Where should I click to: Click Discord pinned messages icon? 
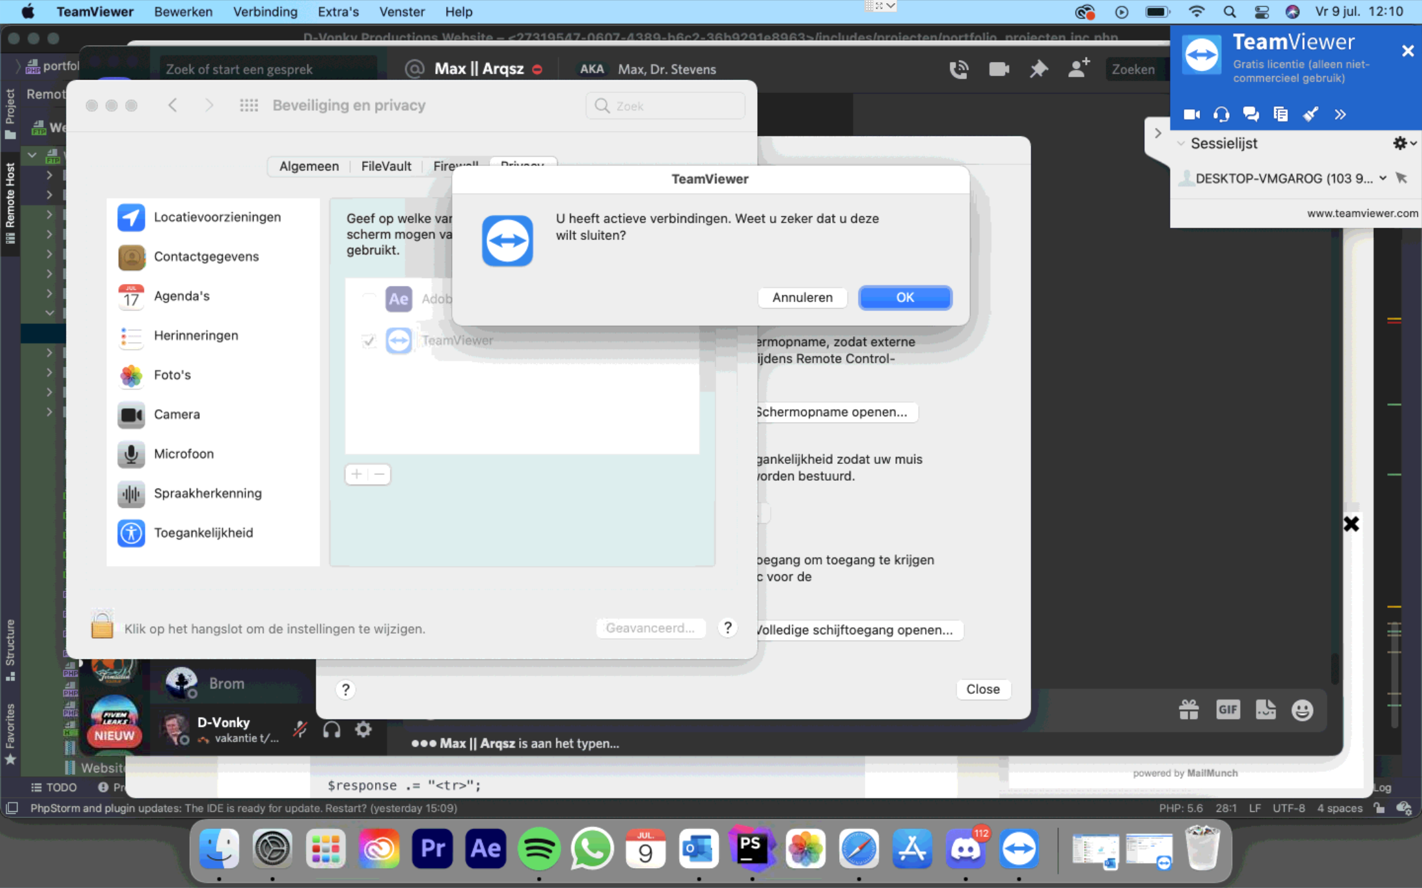coord(1038,68)
